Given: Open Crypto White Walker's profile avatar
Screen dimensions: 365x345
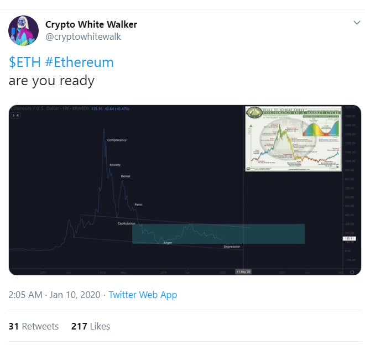Looking at the screenshot, I should tap(24, 30).
